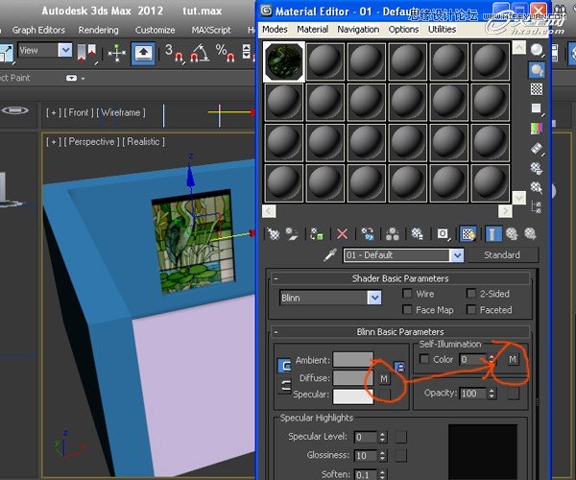Toggle Show Shaded Material in Viewport icon
The image size is (576, 480).
pyautogui.click(x=468, y=233)
